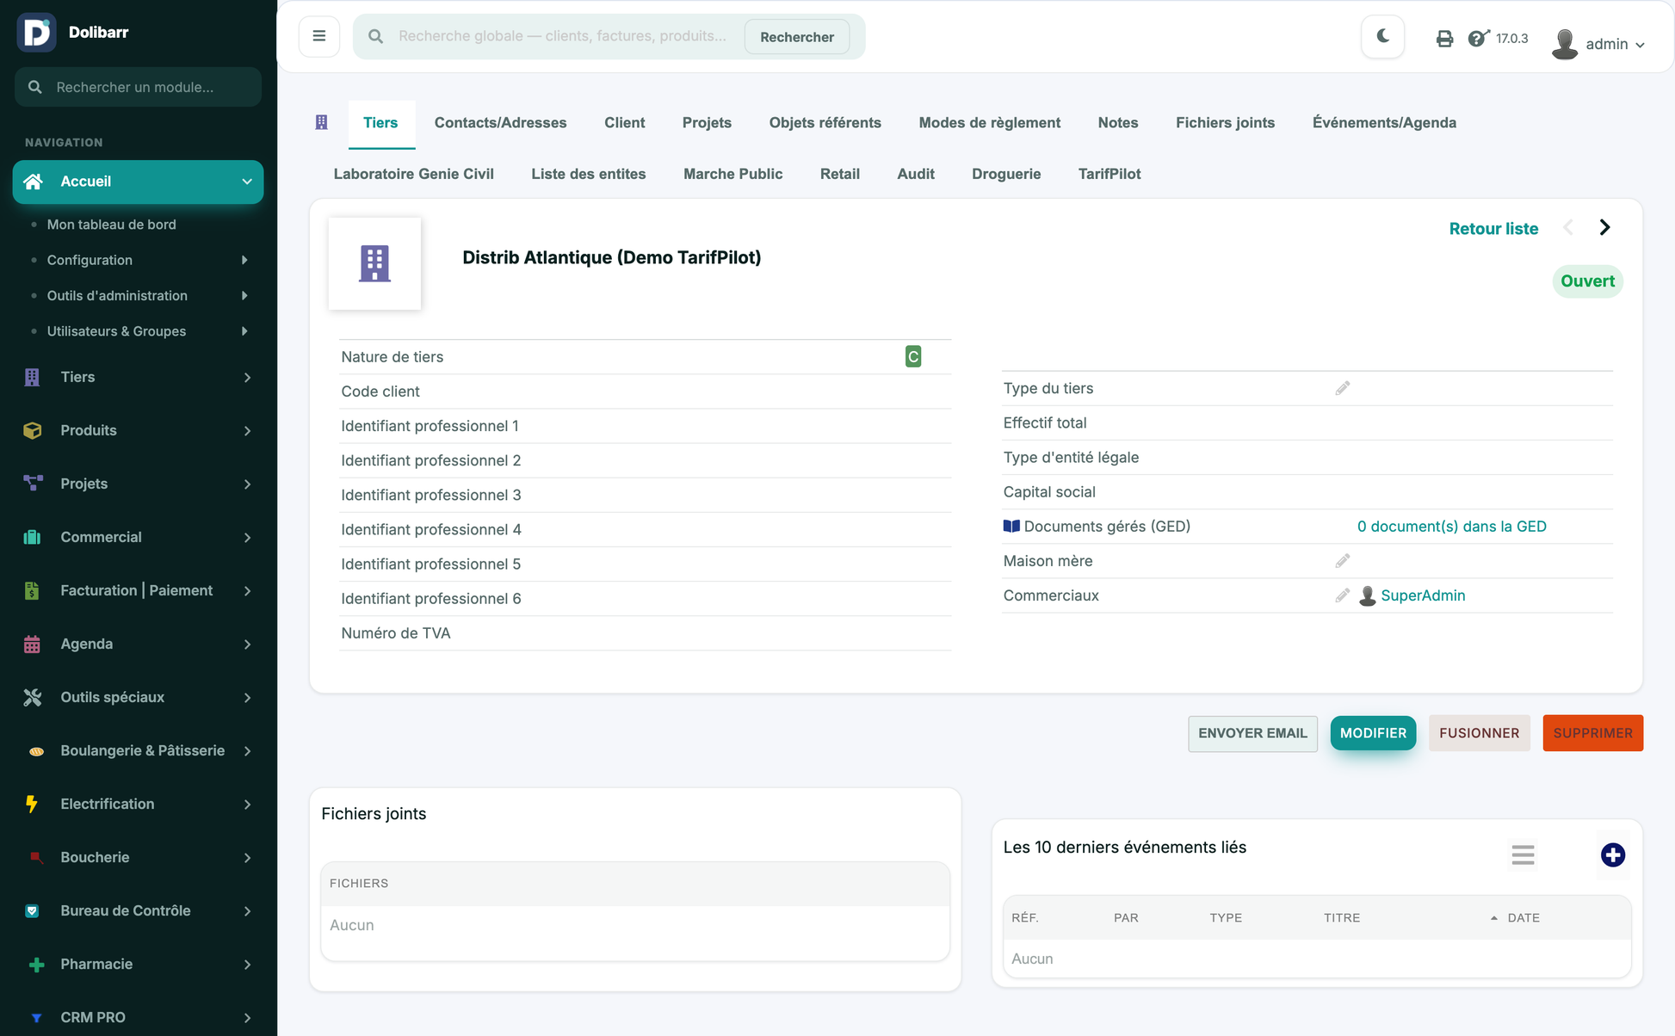The height and width of the screenshot is (1036, 1675).
Task: Edit Type du tiers with pencil icon
Action: click(x=1342, y=388)
